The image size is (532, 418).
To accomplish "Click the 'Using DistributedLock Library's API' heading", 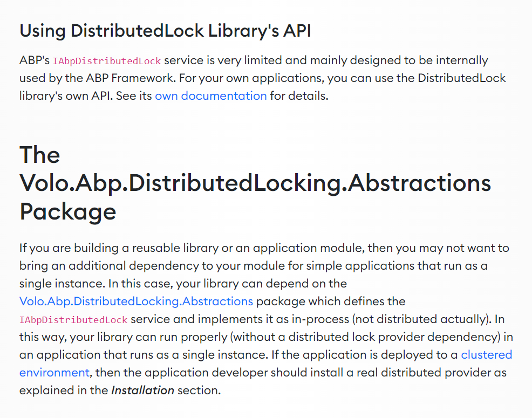I will click(x=165, y=31).
